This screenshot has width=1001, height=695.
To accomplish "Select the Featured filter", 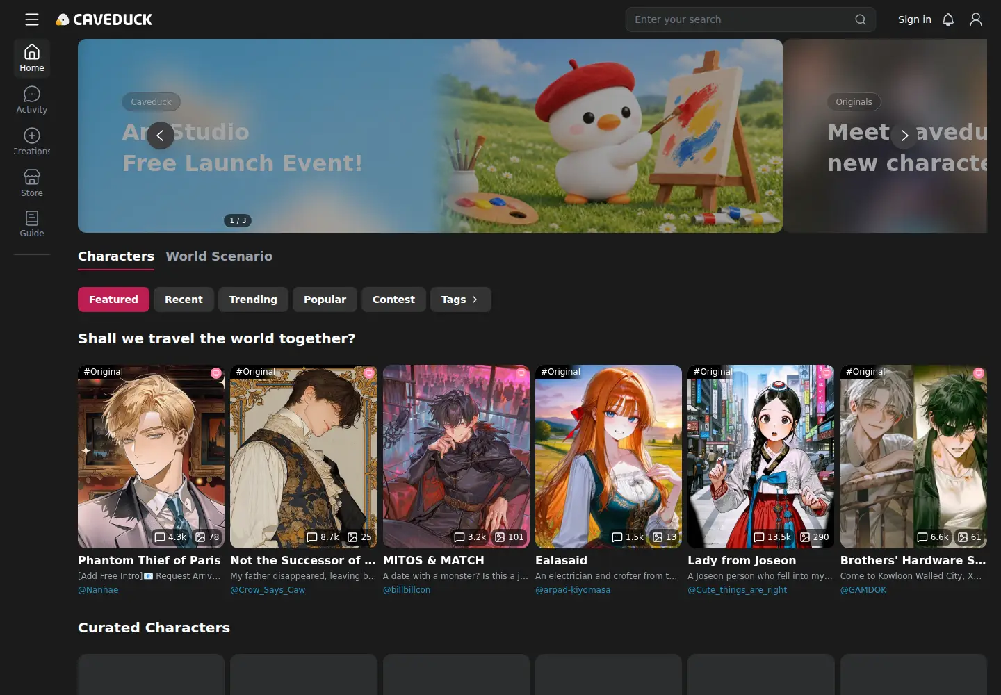I will click(113, 300).
